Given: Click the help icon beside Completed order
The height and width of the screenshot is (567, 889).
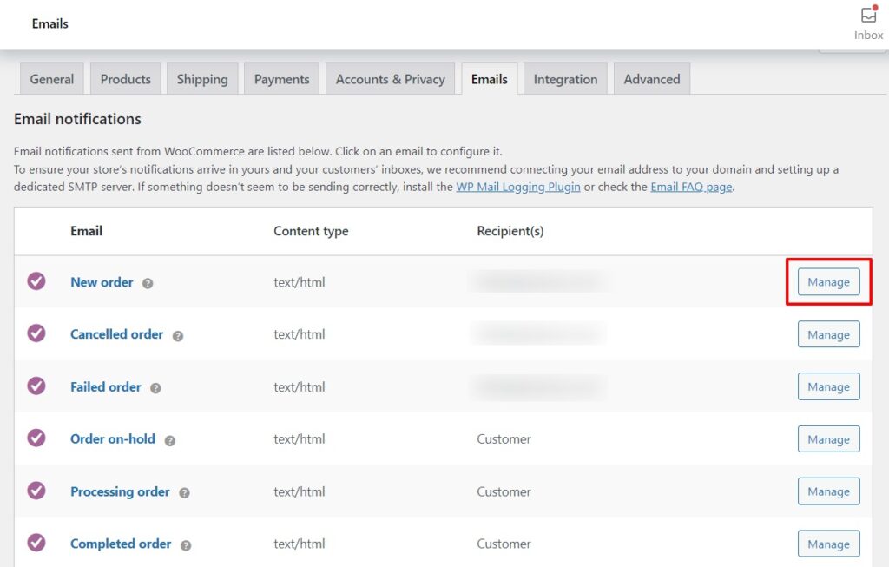Looking at the screenshot, I should tap(185, 544).
